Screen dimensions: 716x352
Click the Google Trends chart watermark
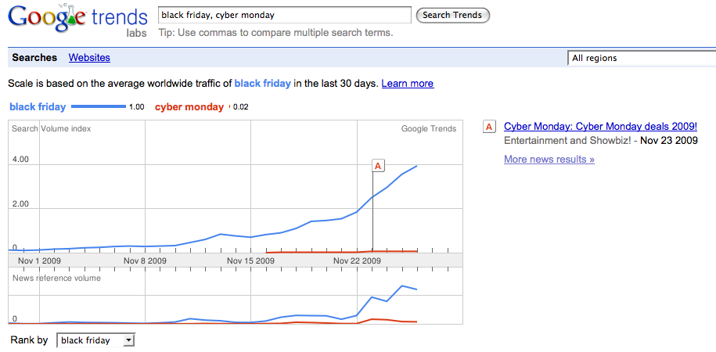[x=428, y=129]
